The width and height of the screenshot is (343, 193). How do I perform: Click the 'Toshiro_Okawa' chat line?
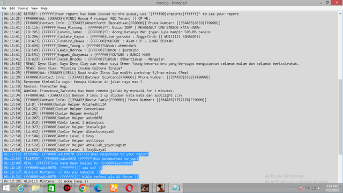(x=87, y=41)
